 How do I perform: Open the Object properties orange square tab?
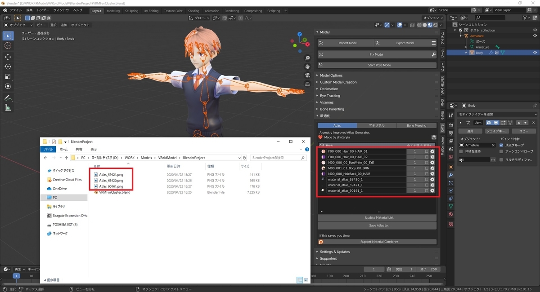(x=451, y=166)
